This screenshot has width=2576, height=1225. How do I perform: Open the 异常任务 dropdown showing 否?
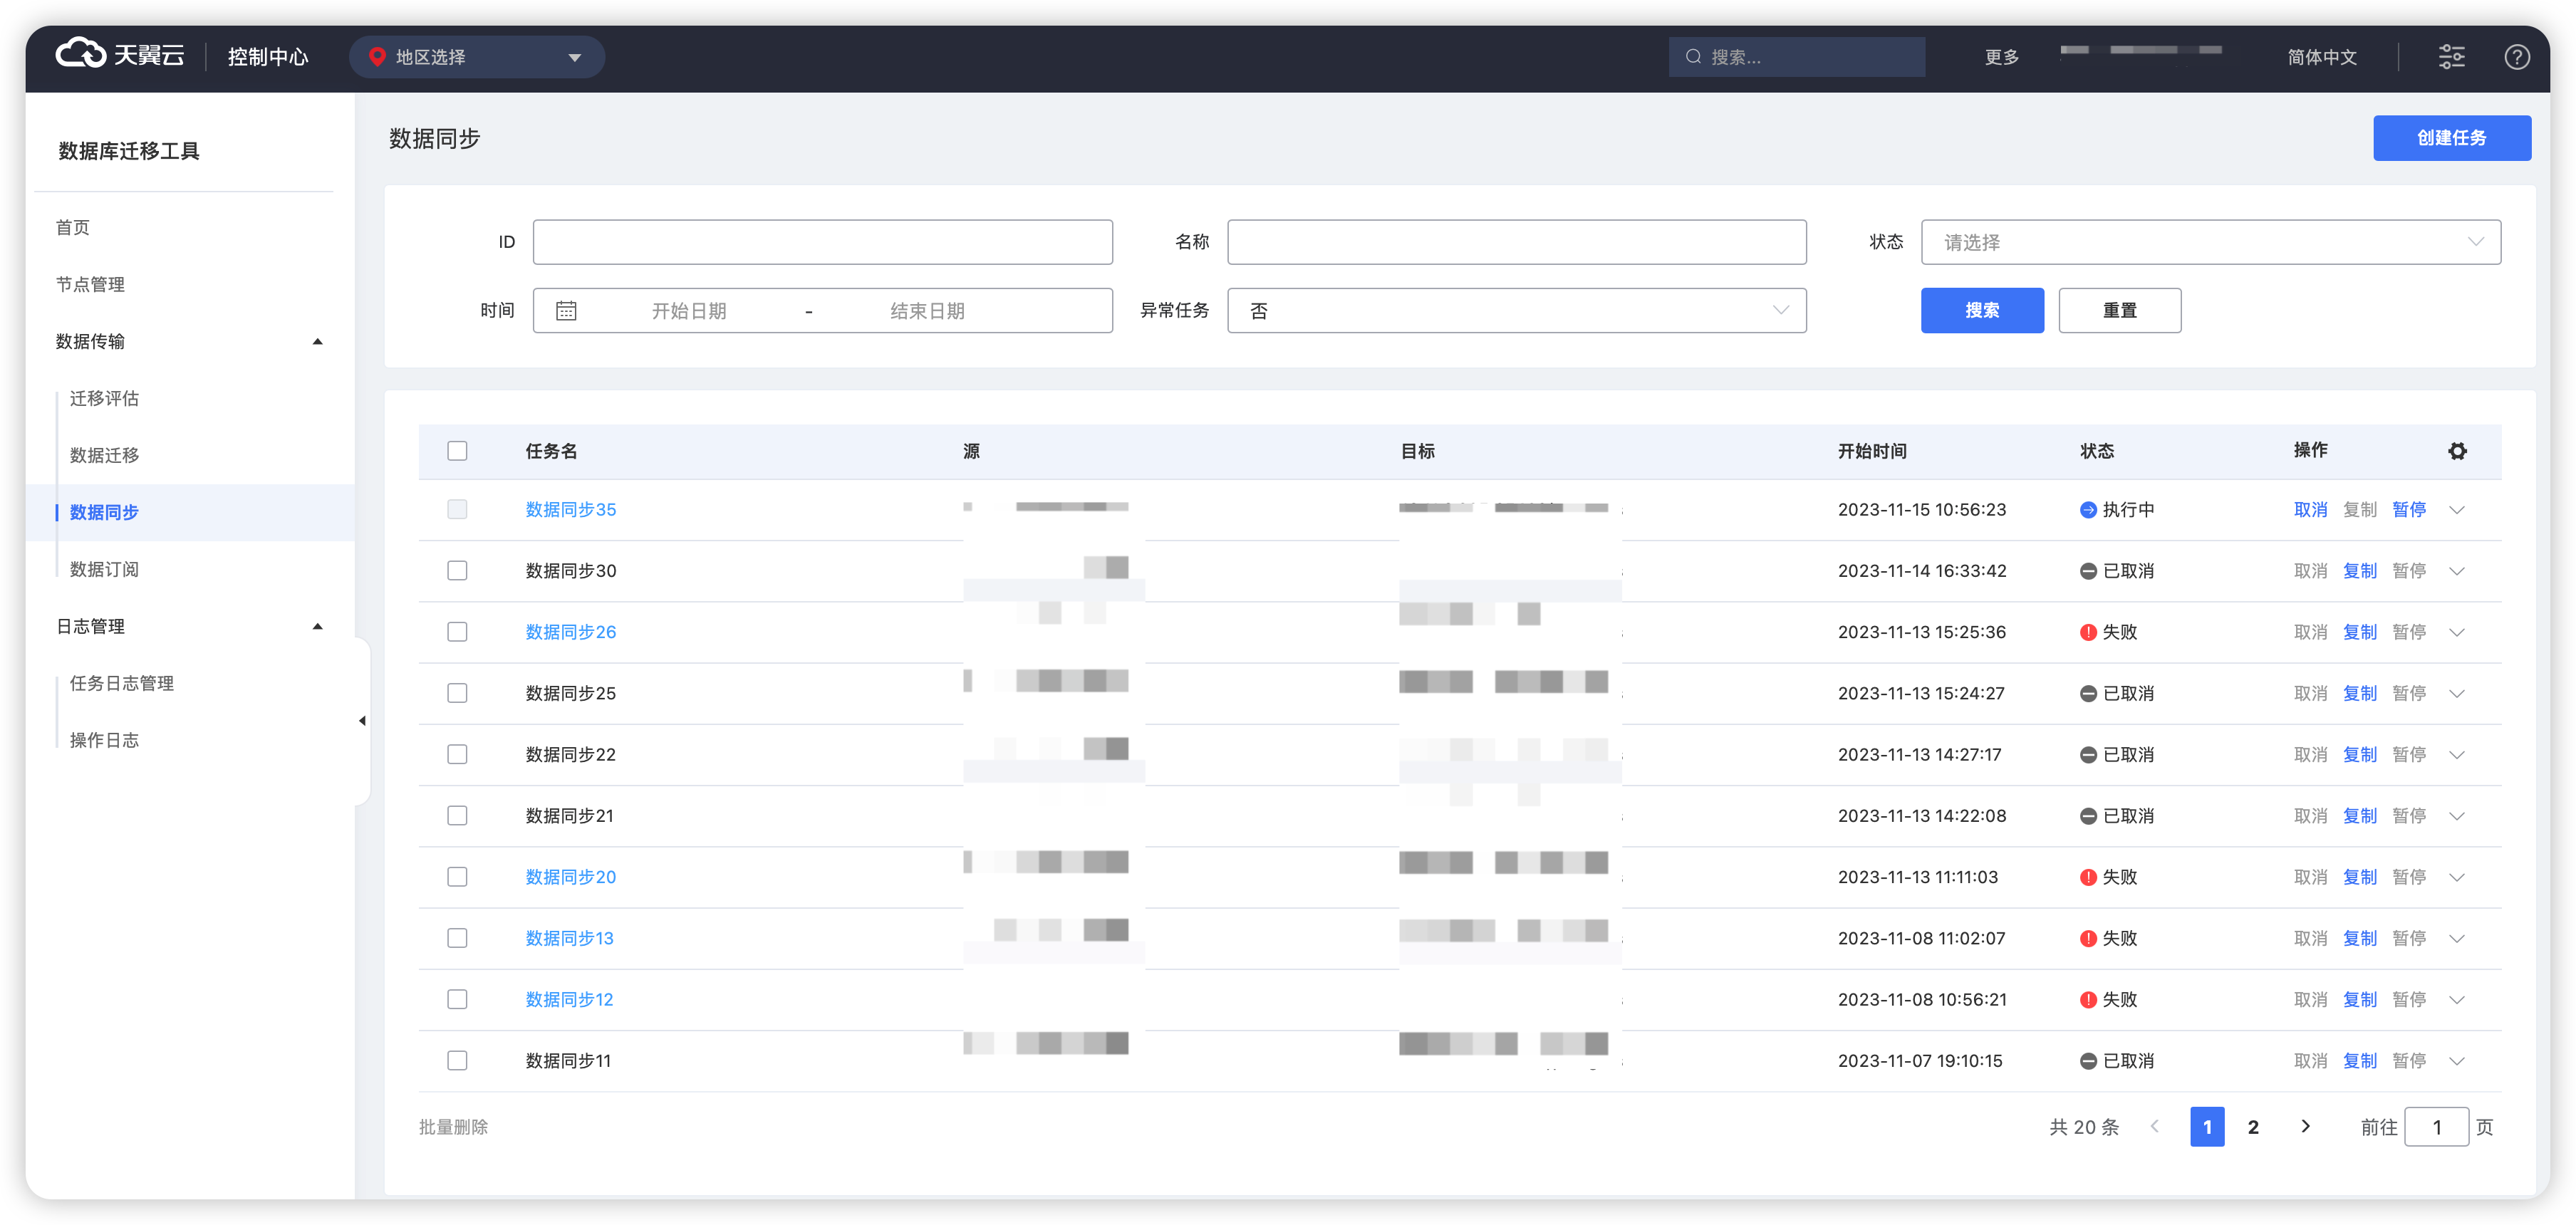(x=1516, y=311)
